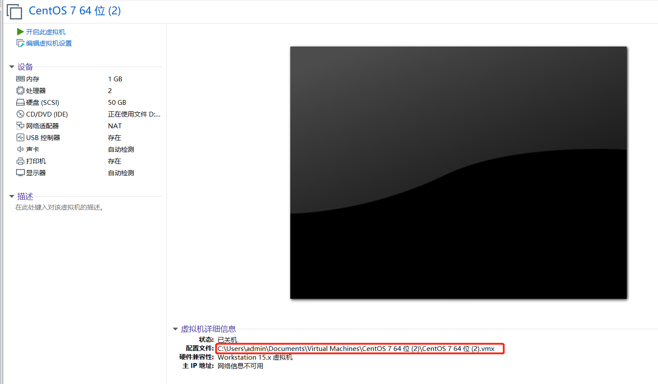Click the .vmx configuration file path

click(x=356, y=348)
